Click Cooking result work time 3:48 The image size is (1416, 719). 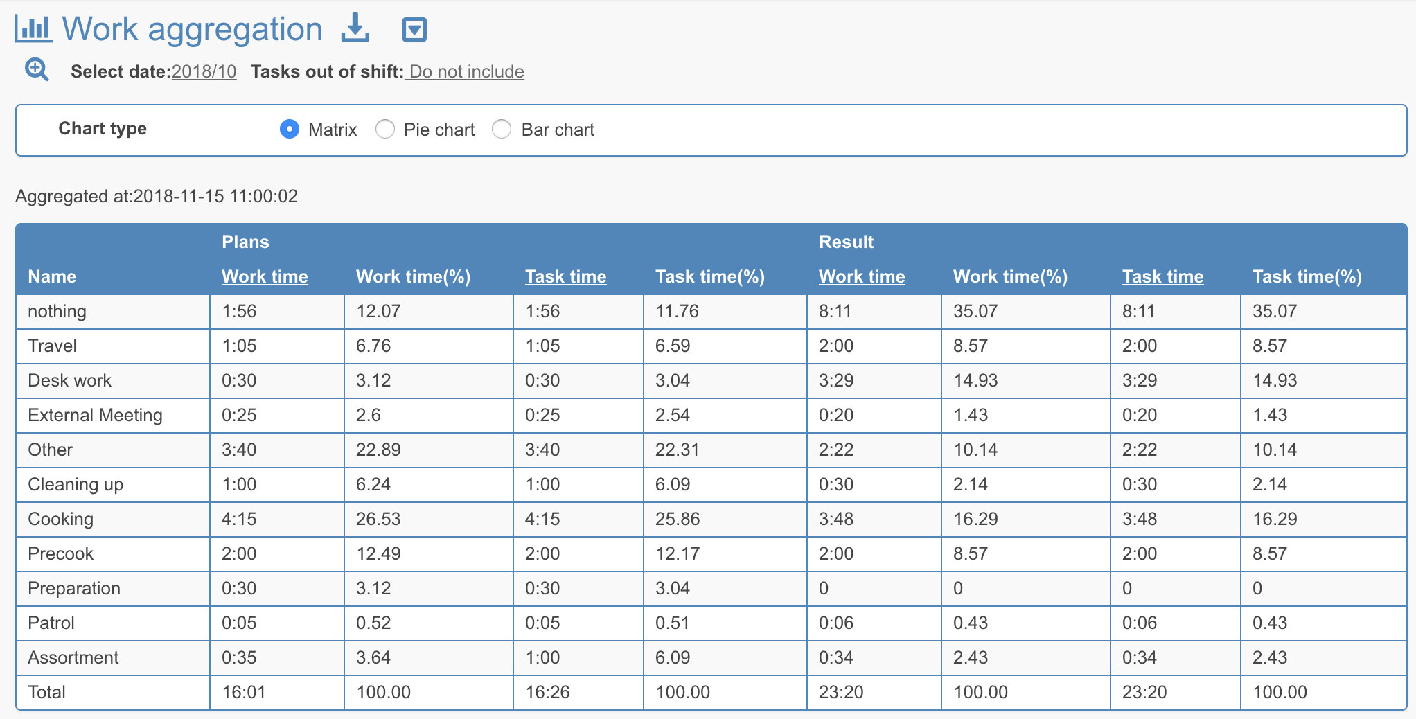pos(836,519)
